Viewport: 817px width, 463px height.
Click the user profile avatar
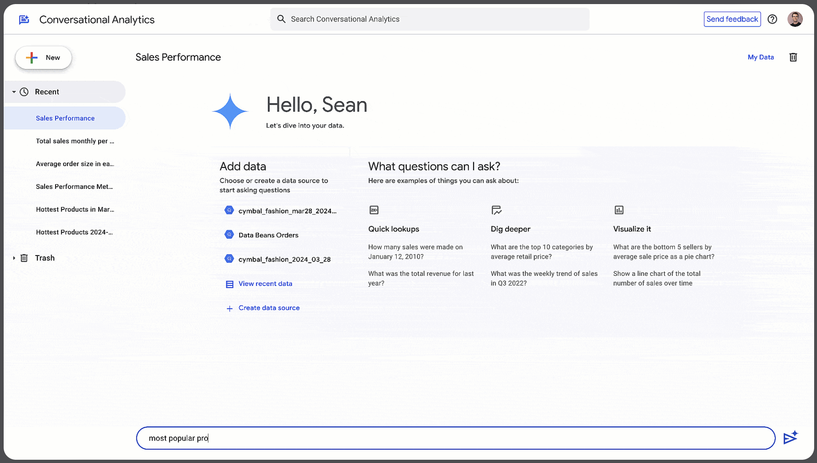coord(795,19)
